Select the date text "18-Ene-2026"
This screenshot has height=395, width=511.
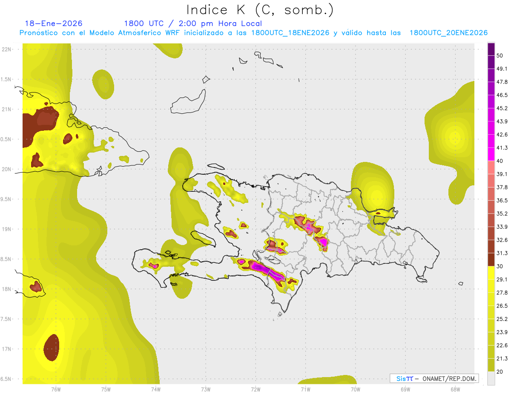(54, 23)
